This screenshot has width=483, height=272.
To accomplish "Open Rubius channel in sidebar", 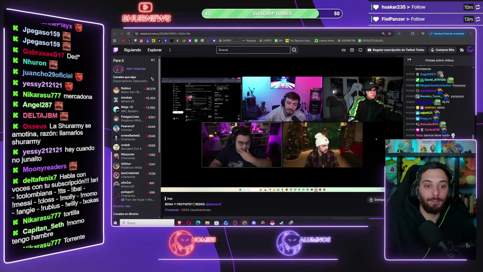I will [135, 90].
